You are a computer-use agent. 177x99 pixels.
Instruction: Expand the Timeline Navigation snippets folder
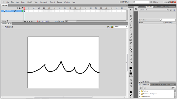point(140,94)
